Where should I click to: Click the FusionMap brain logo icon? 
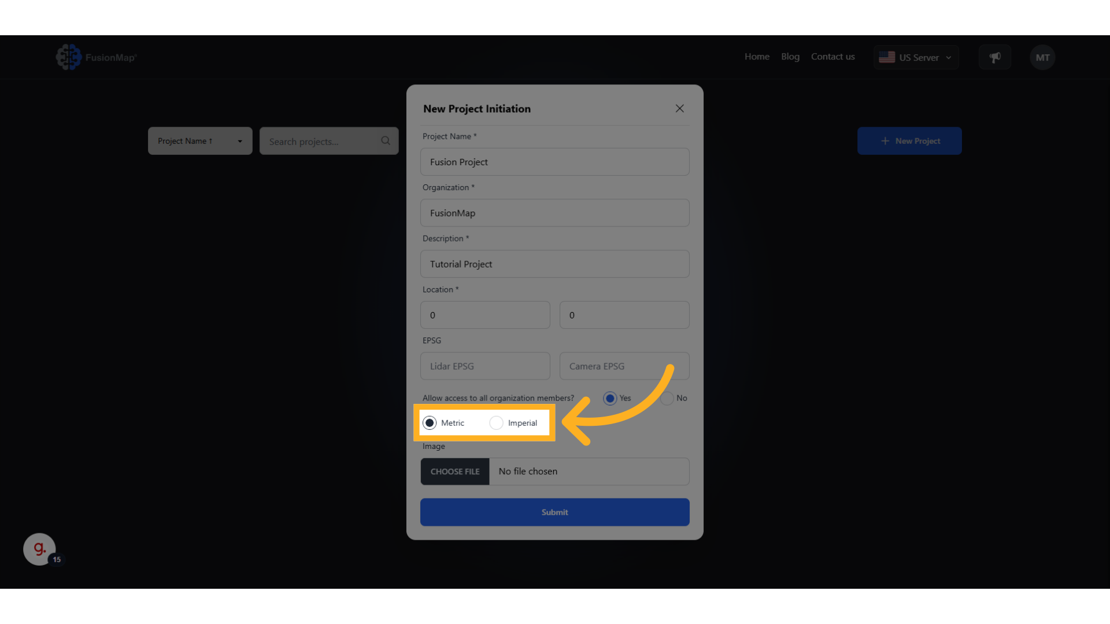68,57
